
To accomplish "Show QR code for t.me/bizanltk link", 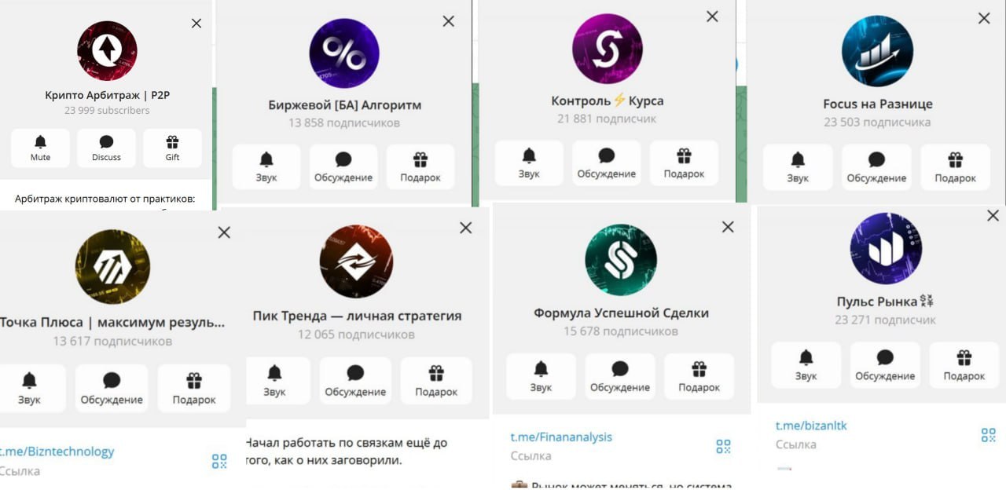I will 988,435.
